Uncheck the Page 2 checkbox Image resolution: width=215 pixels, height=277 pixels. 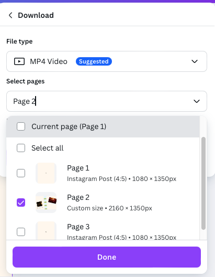21,203
